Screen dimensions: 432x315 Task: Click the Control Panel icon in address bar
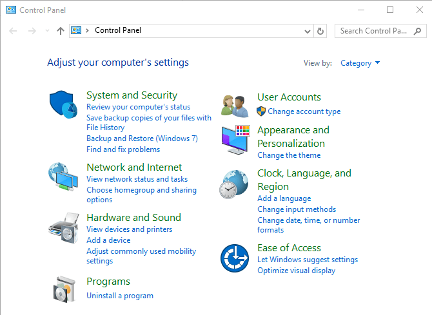(x=76, y=30)
